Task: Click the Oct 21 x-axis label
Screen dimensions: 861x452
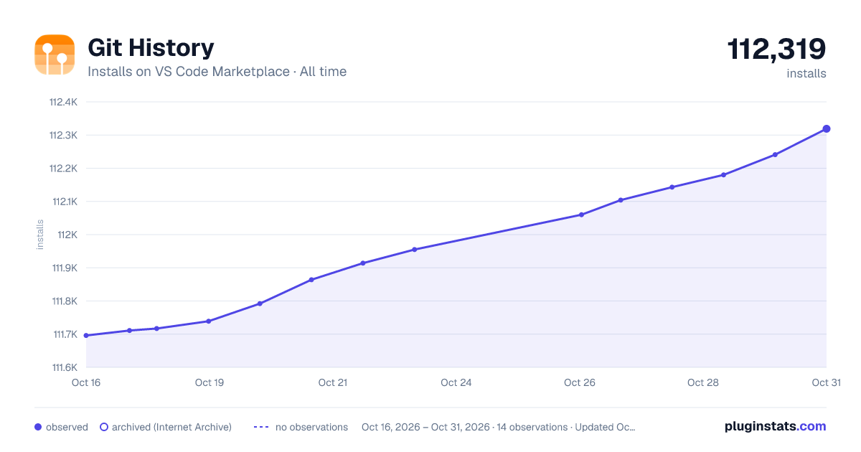Action: click(333, 382)
